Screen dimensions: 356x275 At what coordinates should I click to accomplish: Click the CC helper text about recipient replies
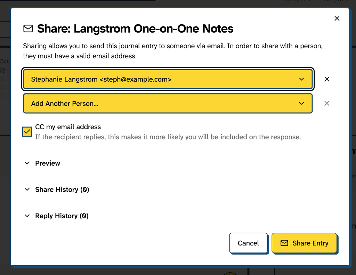[x=168, y=137]
